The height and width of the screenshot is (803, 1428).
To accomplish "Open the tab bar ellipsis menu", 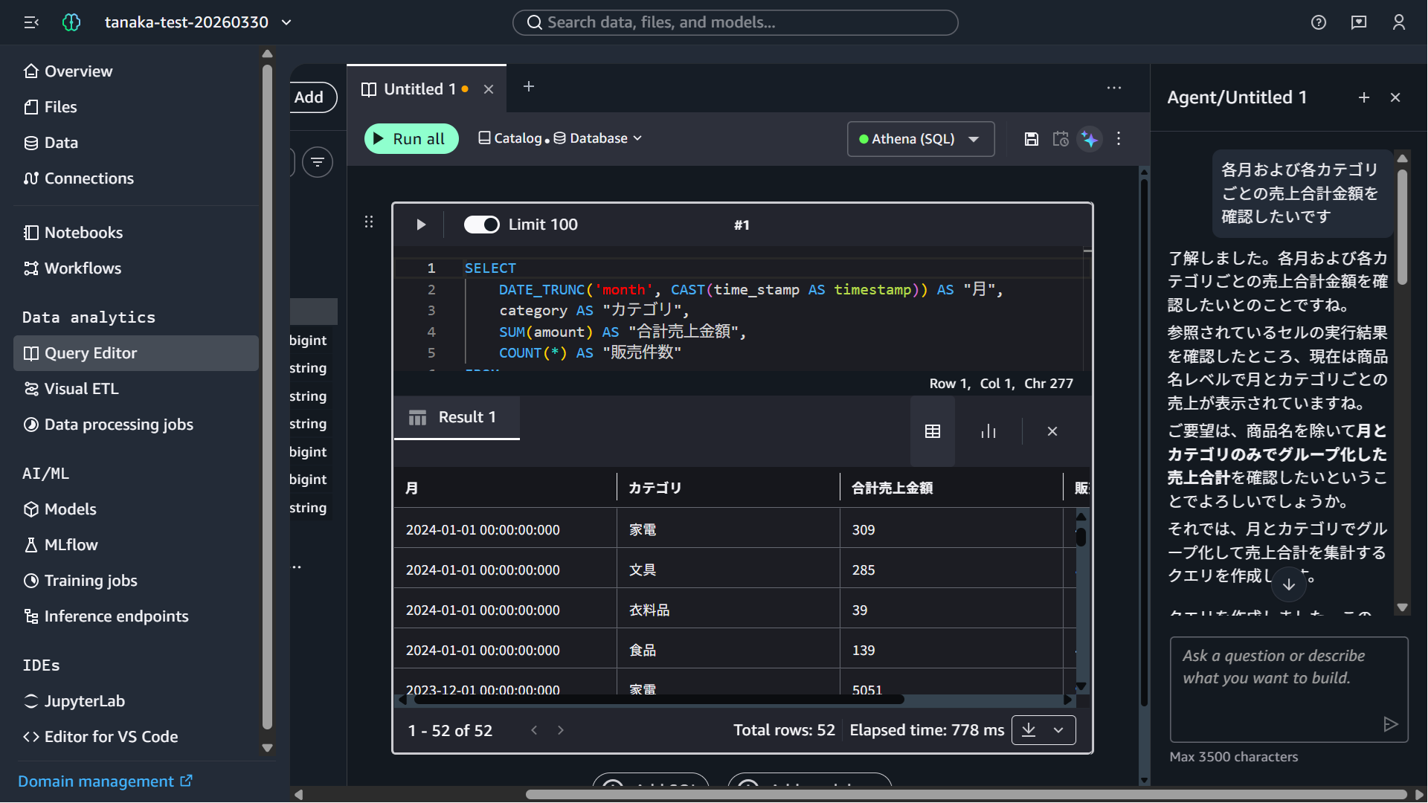I will click(1114, 88).
